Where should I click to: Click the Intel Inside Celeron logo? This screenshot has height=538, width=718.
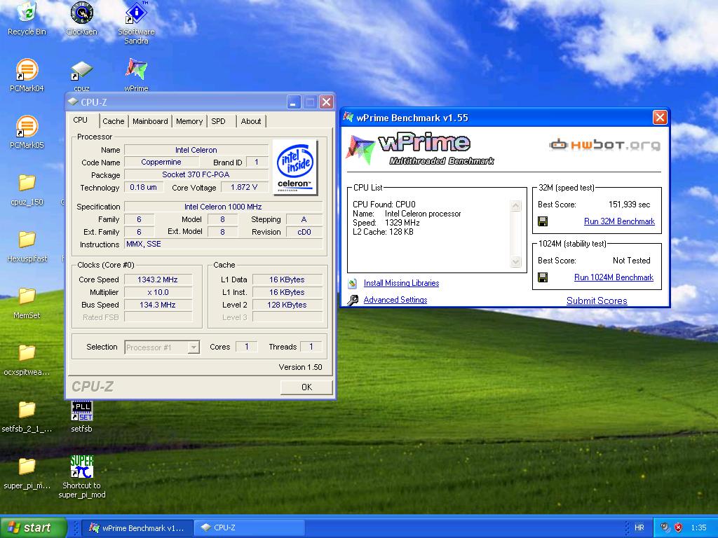(295, 167)
